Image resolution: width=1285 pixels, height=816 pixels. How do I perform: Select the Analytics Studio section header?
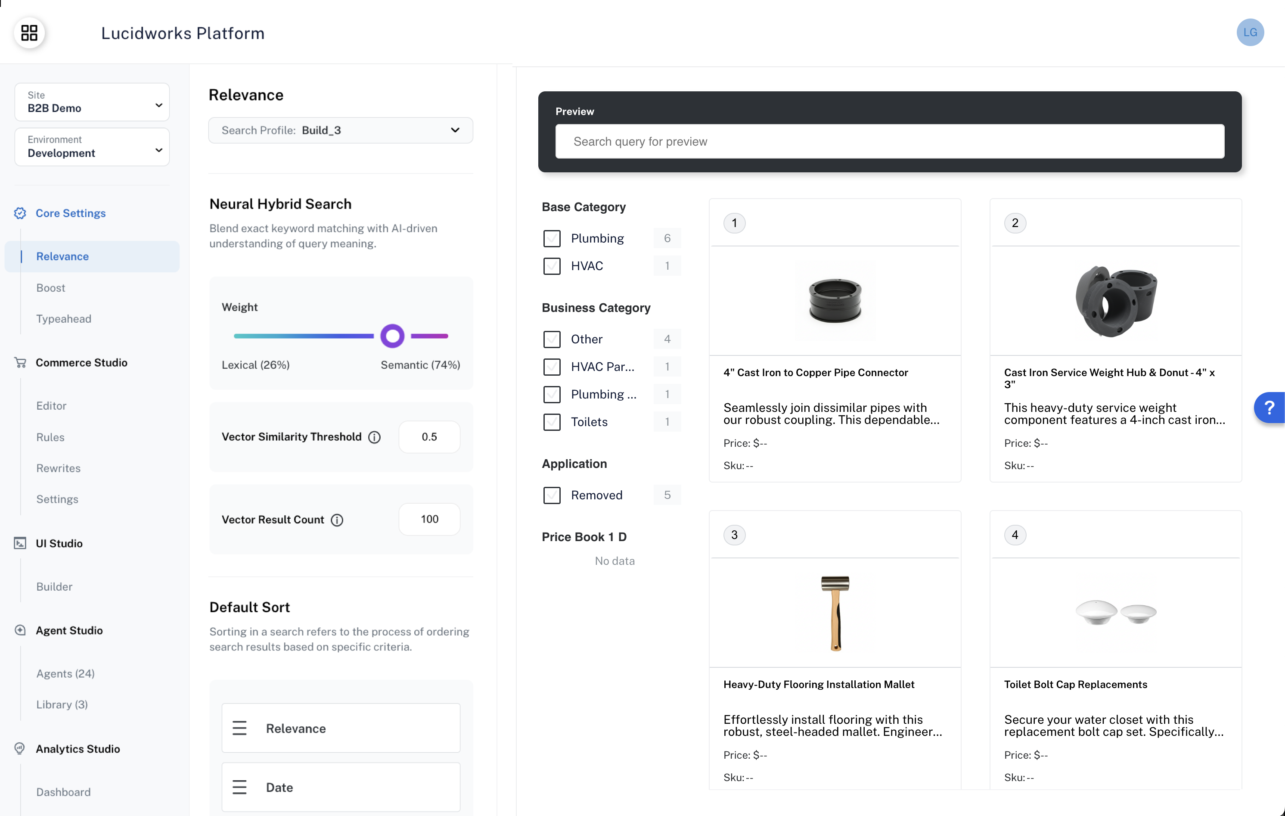(x=78, y=749)
